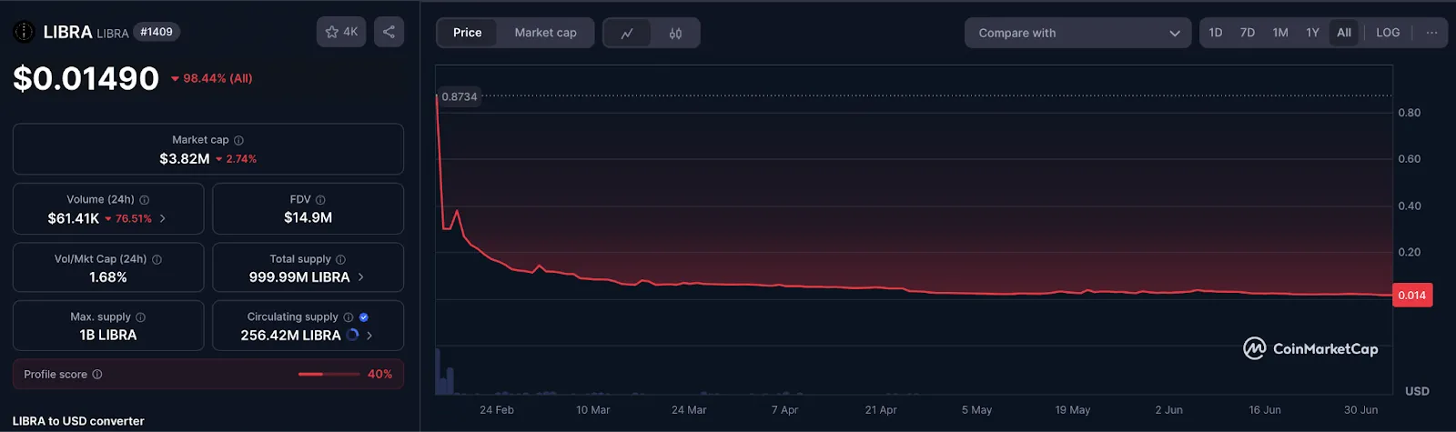Open Market cap info tooltip icon

click(x=238, y=140)
